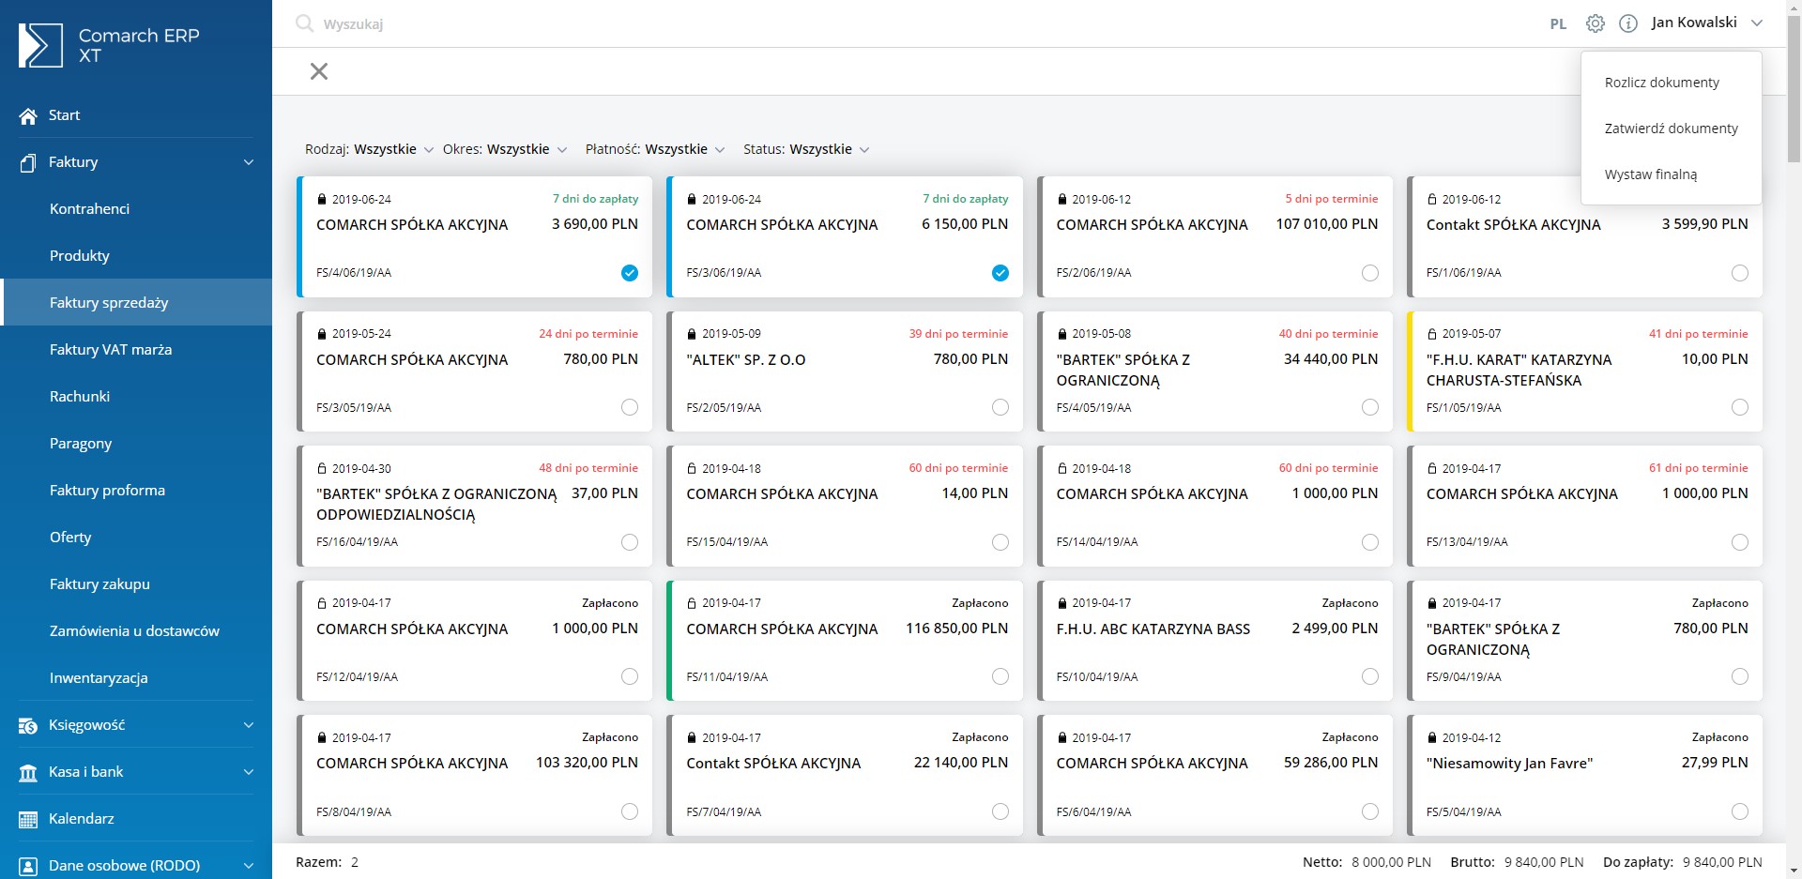This screenshot has width=1802, height=879.
Task: Click the Start home icon in sidebar
Action: tap(28, 116)
